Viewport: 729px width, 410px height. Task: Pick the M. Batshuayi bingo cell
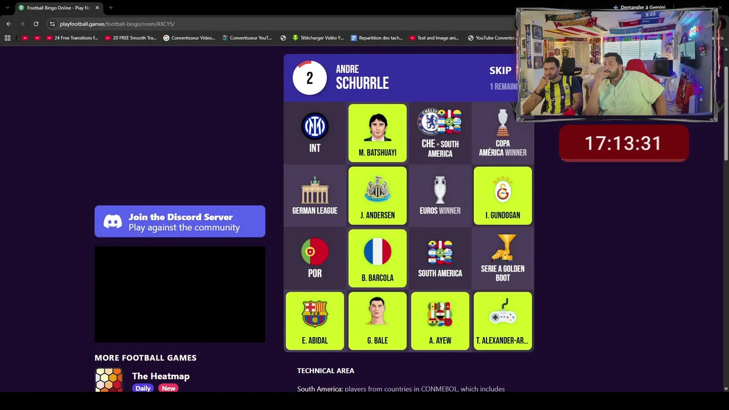pos(378,133)
